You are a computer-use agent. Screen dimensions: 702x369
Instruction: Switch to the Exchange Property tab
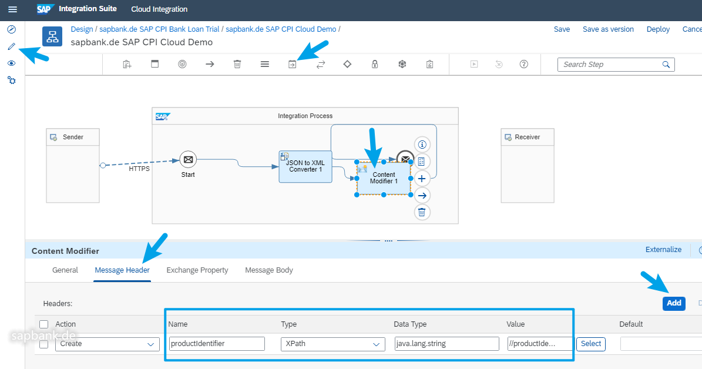click(197, 270)
